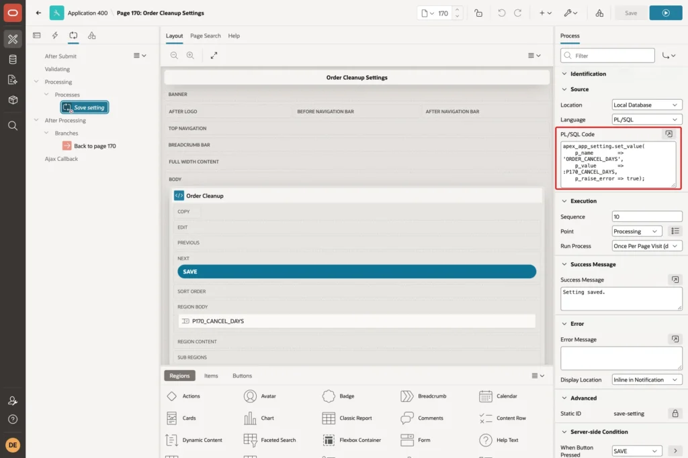Click the Save button

(630, 13)
